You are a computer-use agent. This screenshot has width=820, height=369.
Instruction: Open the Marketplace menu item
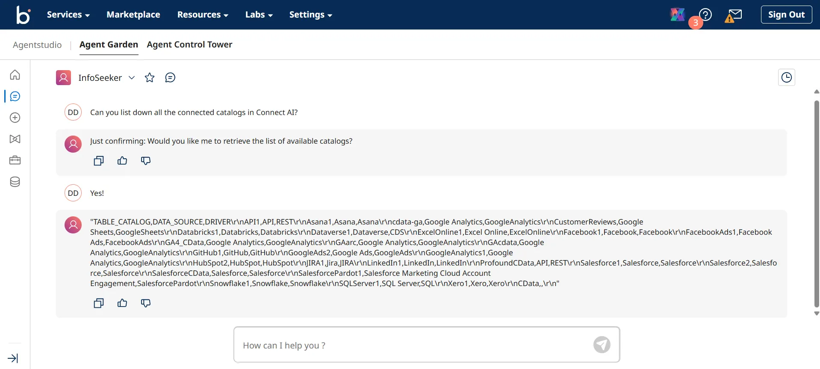(133, 15)
